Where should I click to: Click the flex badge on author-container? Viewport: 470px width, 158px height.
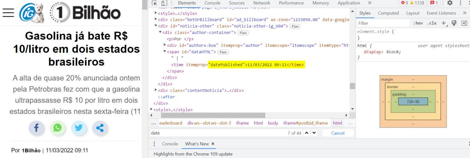coord(243,32)
